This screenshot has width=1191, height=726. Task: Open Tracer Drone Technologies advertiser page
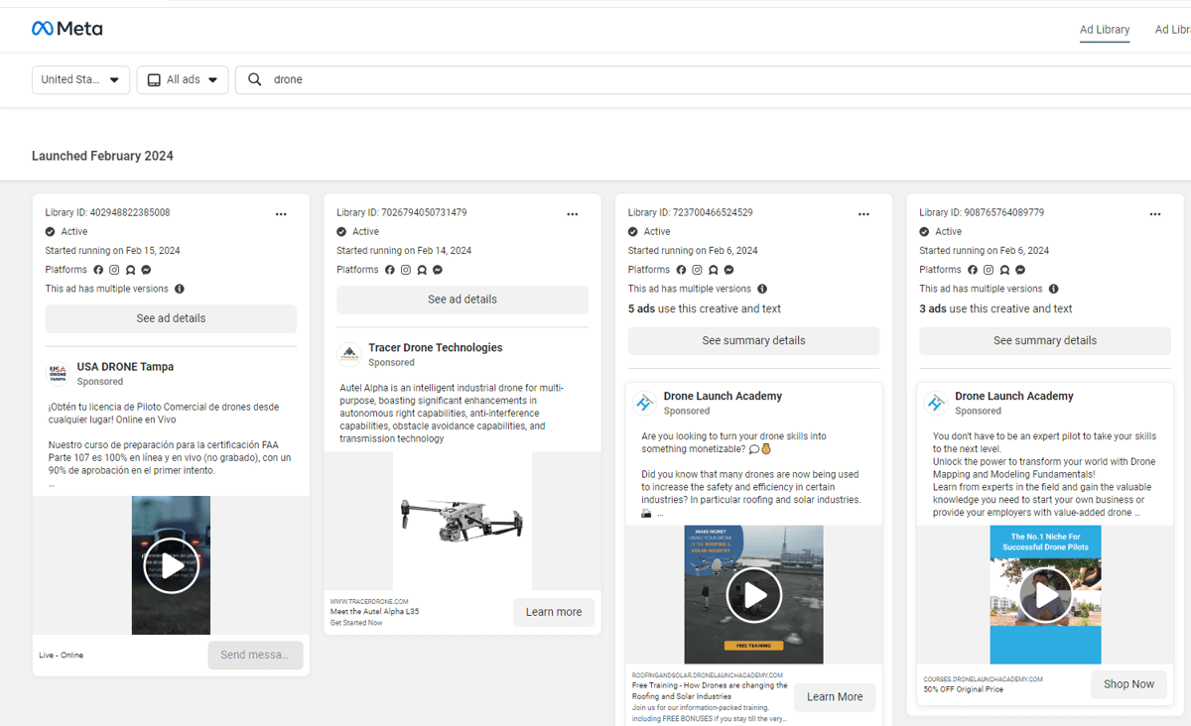435,348
